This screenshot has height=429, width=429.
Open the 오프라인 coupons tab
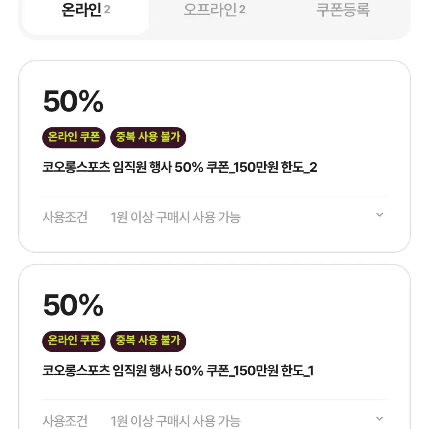(214, 10)
